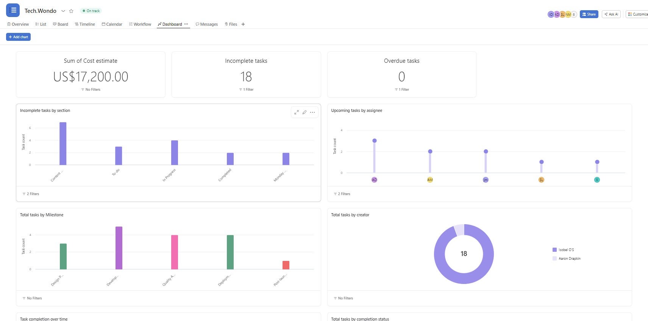Click the Total tasks by Milestone title

coord(42,215)
